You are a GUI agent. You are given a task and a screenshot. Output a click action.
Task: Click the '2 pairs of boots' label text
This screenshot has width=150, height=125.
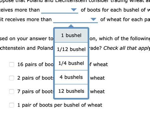coord(35,78)
